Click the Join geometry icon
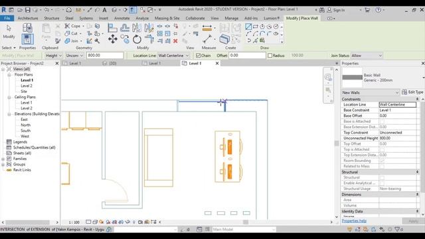The height and width of the screenshot is (239, 425). tap(67, 41)
